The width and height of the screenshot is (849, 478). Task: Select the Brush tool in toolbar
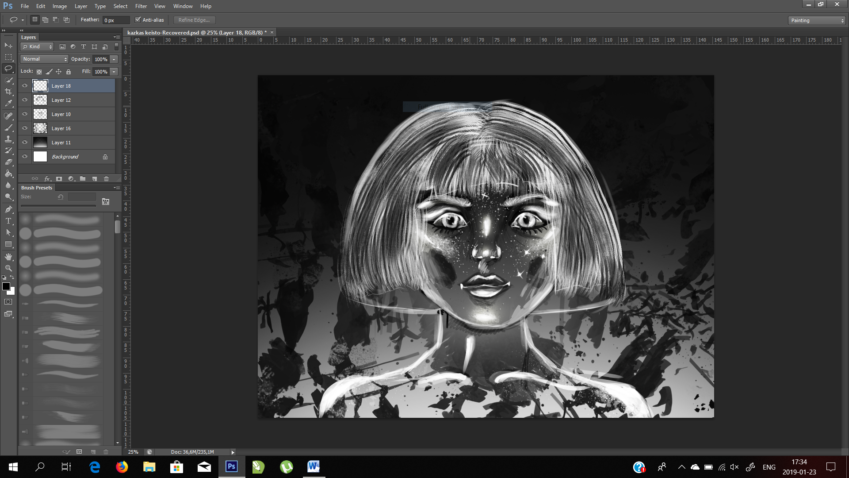(8, 127)
